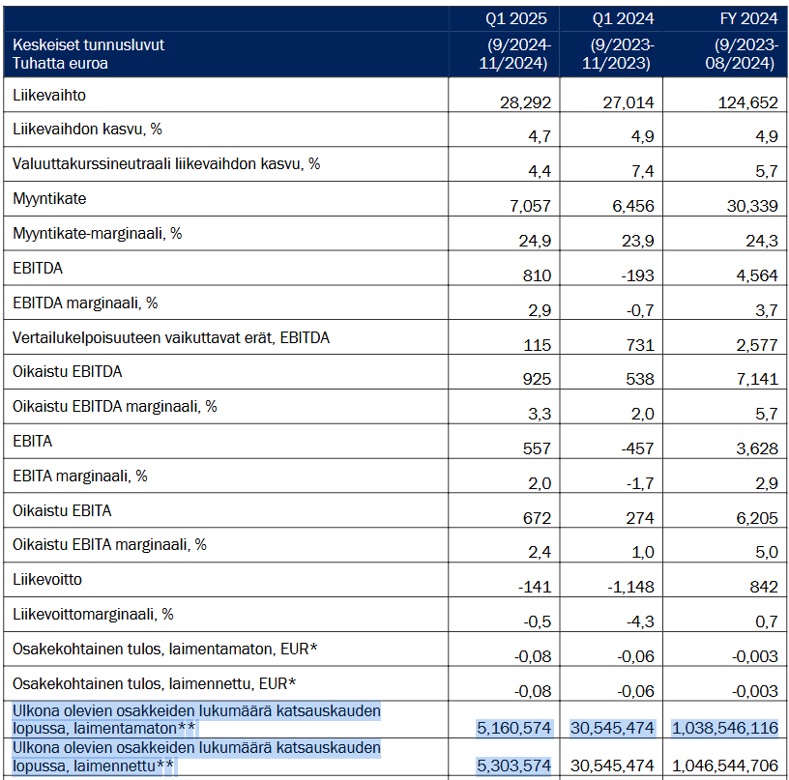Click Oikaistu EBITDA value 7,141
This screenshot has height=780, width=789.
pyautogui.click(x=757, y=379)
